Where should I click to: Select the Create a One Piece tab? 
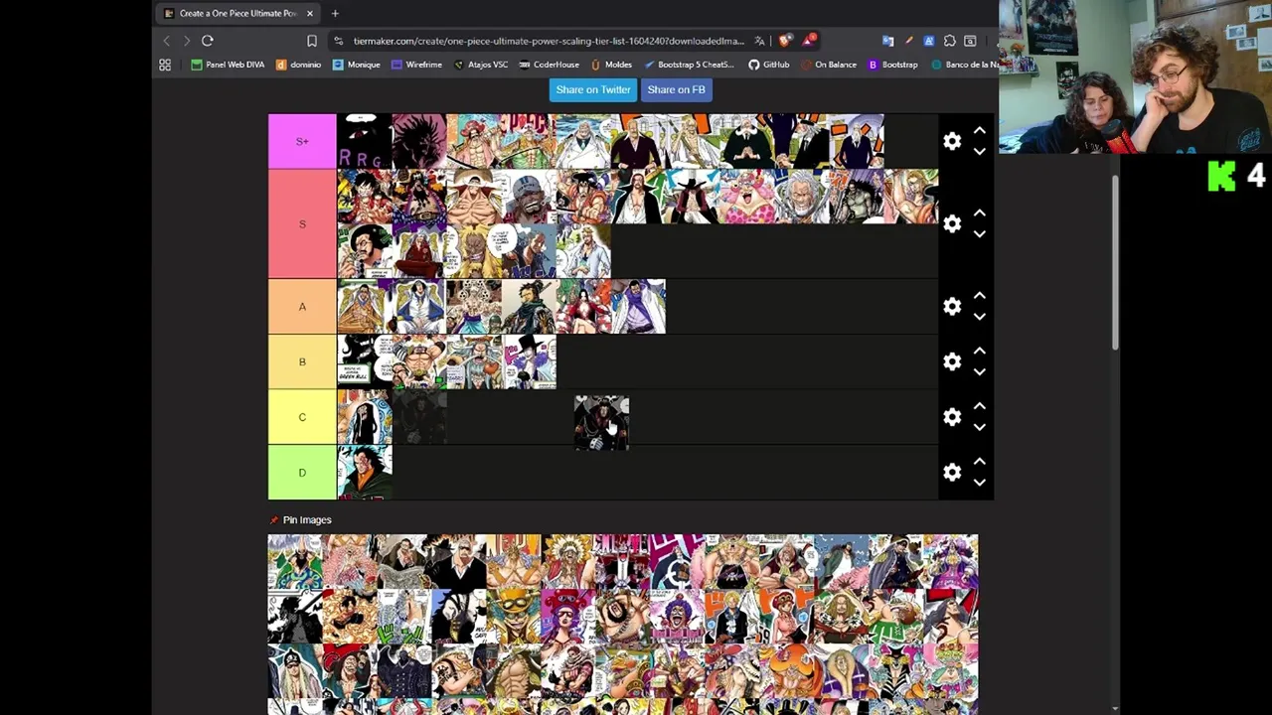point(238,13)
